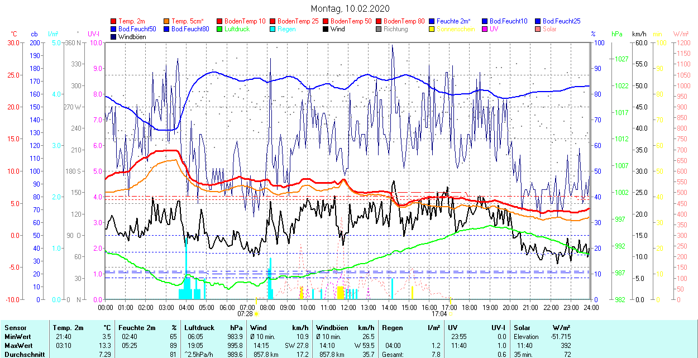Select the BodenTemp 10 legend label

[x=245, y=21]
